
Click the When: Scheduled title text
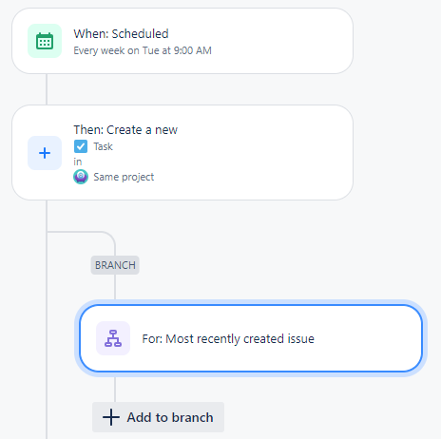[121, 34]
